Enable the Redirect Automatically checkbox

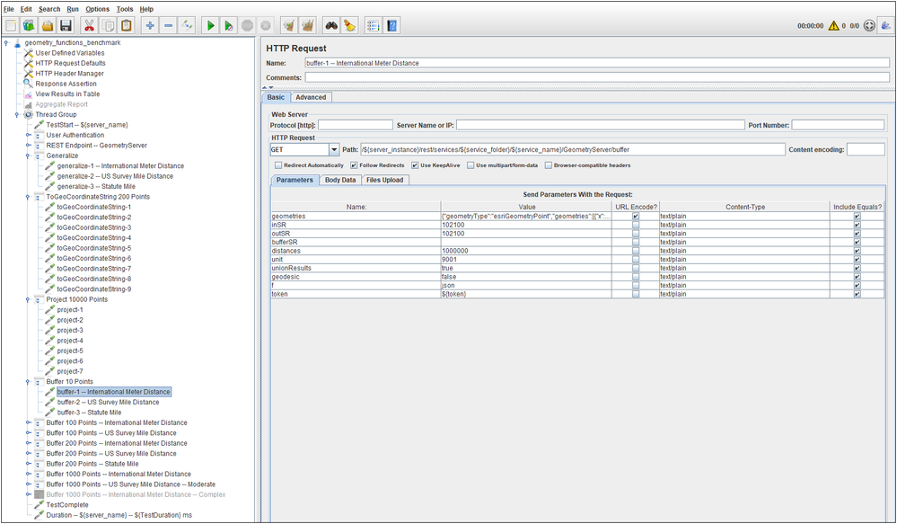pyautogui.click(x=279, y=165)
